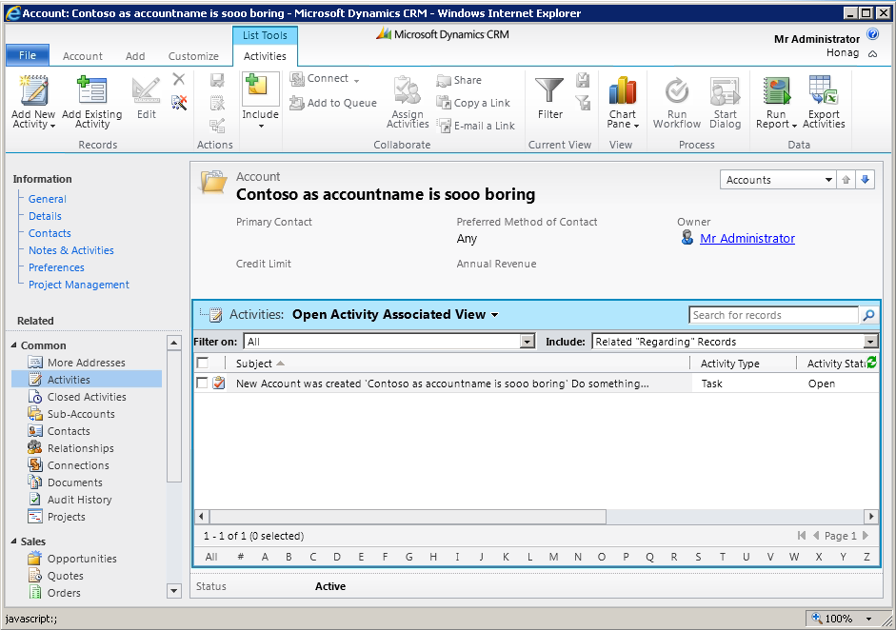Go to Project Management link
Image resolution: width=896 pixels, height=630 pixels.
click(x=79, y=285)
